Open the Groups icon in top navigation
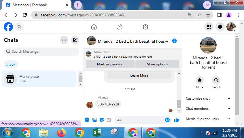Image resolution: width=244 pixels, height=138 pixels. (145, 27)
